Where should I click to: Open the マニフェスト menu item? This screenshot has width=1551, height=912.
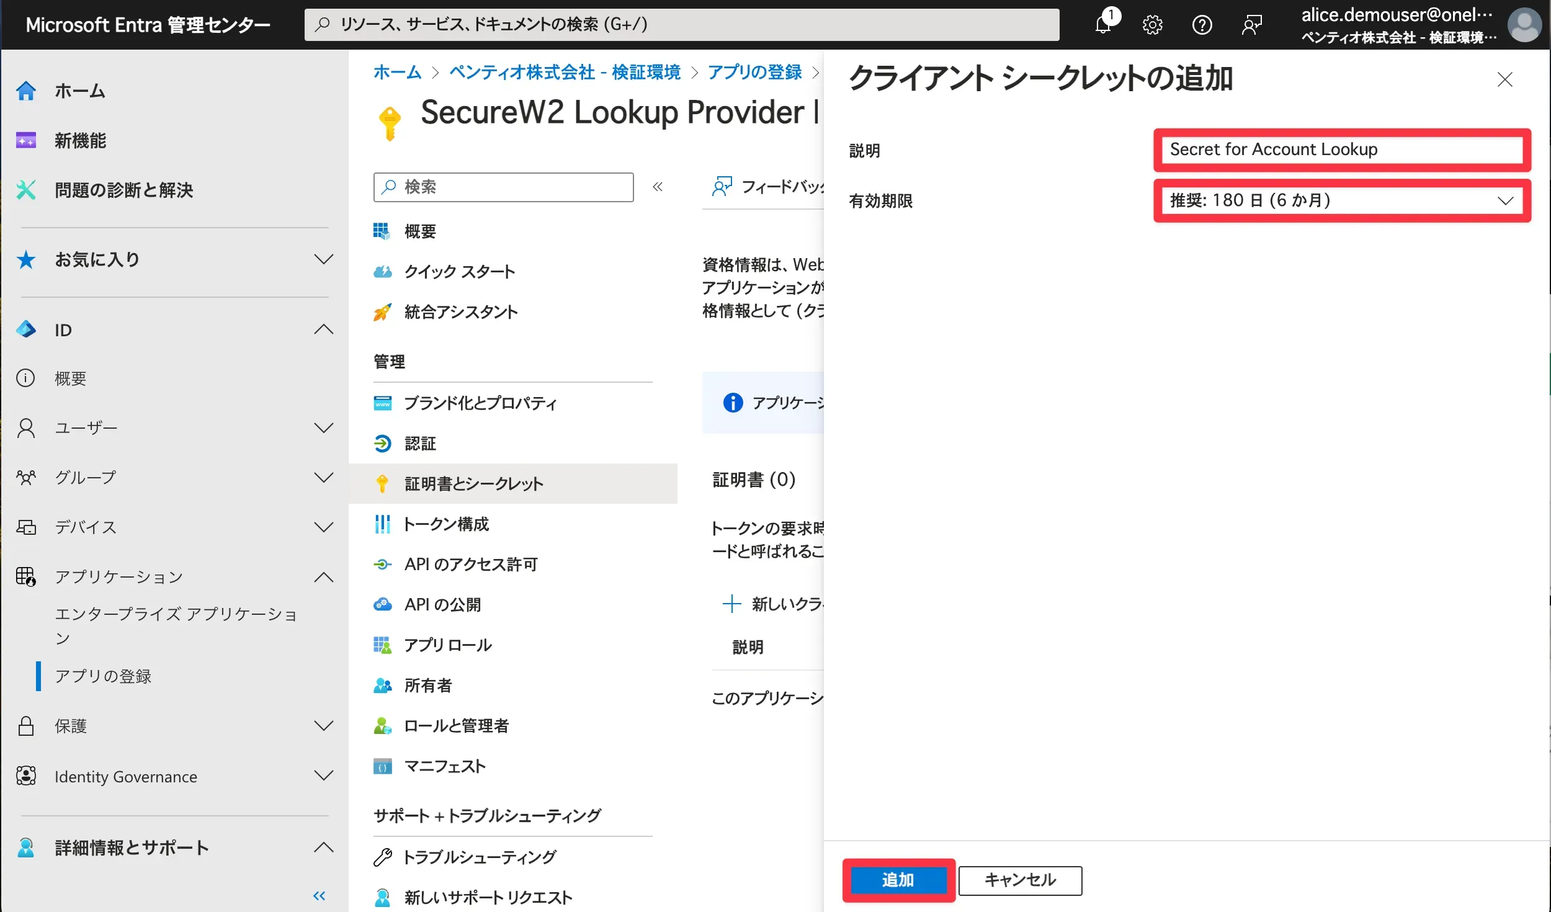pos(444,767)
